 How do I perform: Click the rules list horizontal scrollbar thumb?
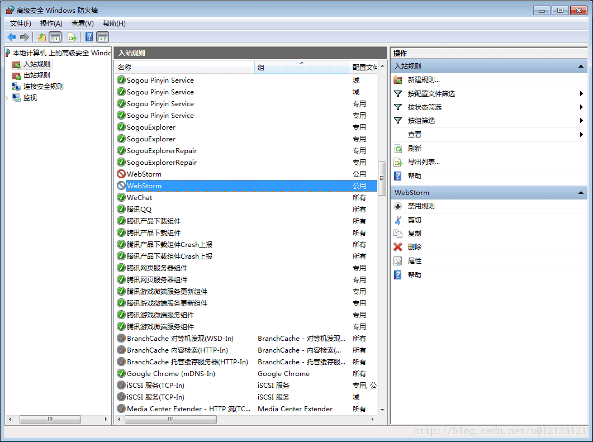click(x=170, y=419)
